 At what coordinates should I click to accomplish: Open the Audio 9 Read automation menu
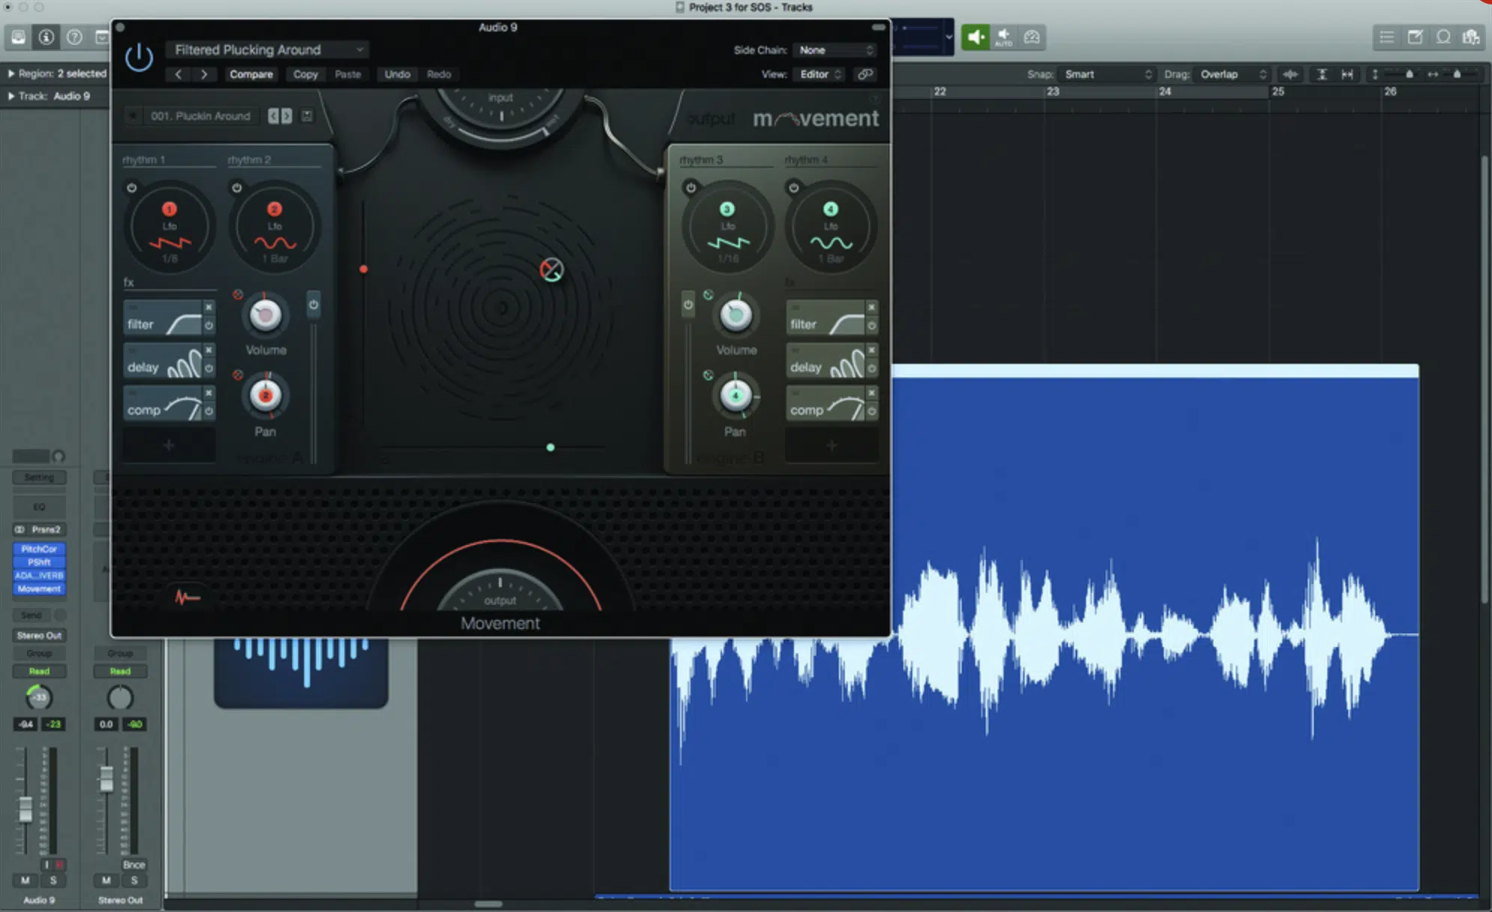(x=39, y=671)
